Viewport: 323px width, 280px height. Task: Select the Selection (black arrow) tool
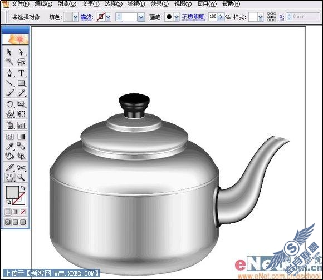click(x=9, y=52)
